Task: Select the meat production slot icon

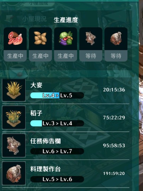Action: point(15,39)
